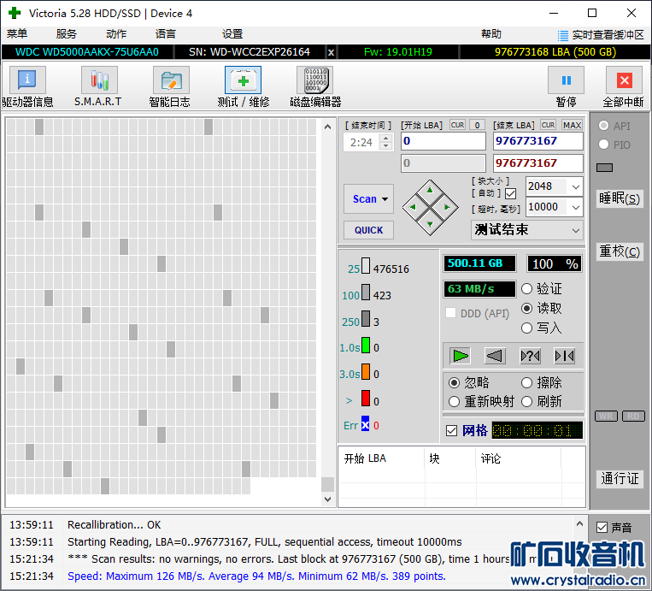Open the 语言 language menu
This screenshot has height=591, width=652.
166,33
